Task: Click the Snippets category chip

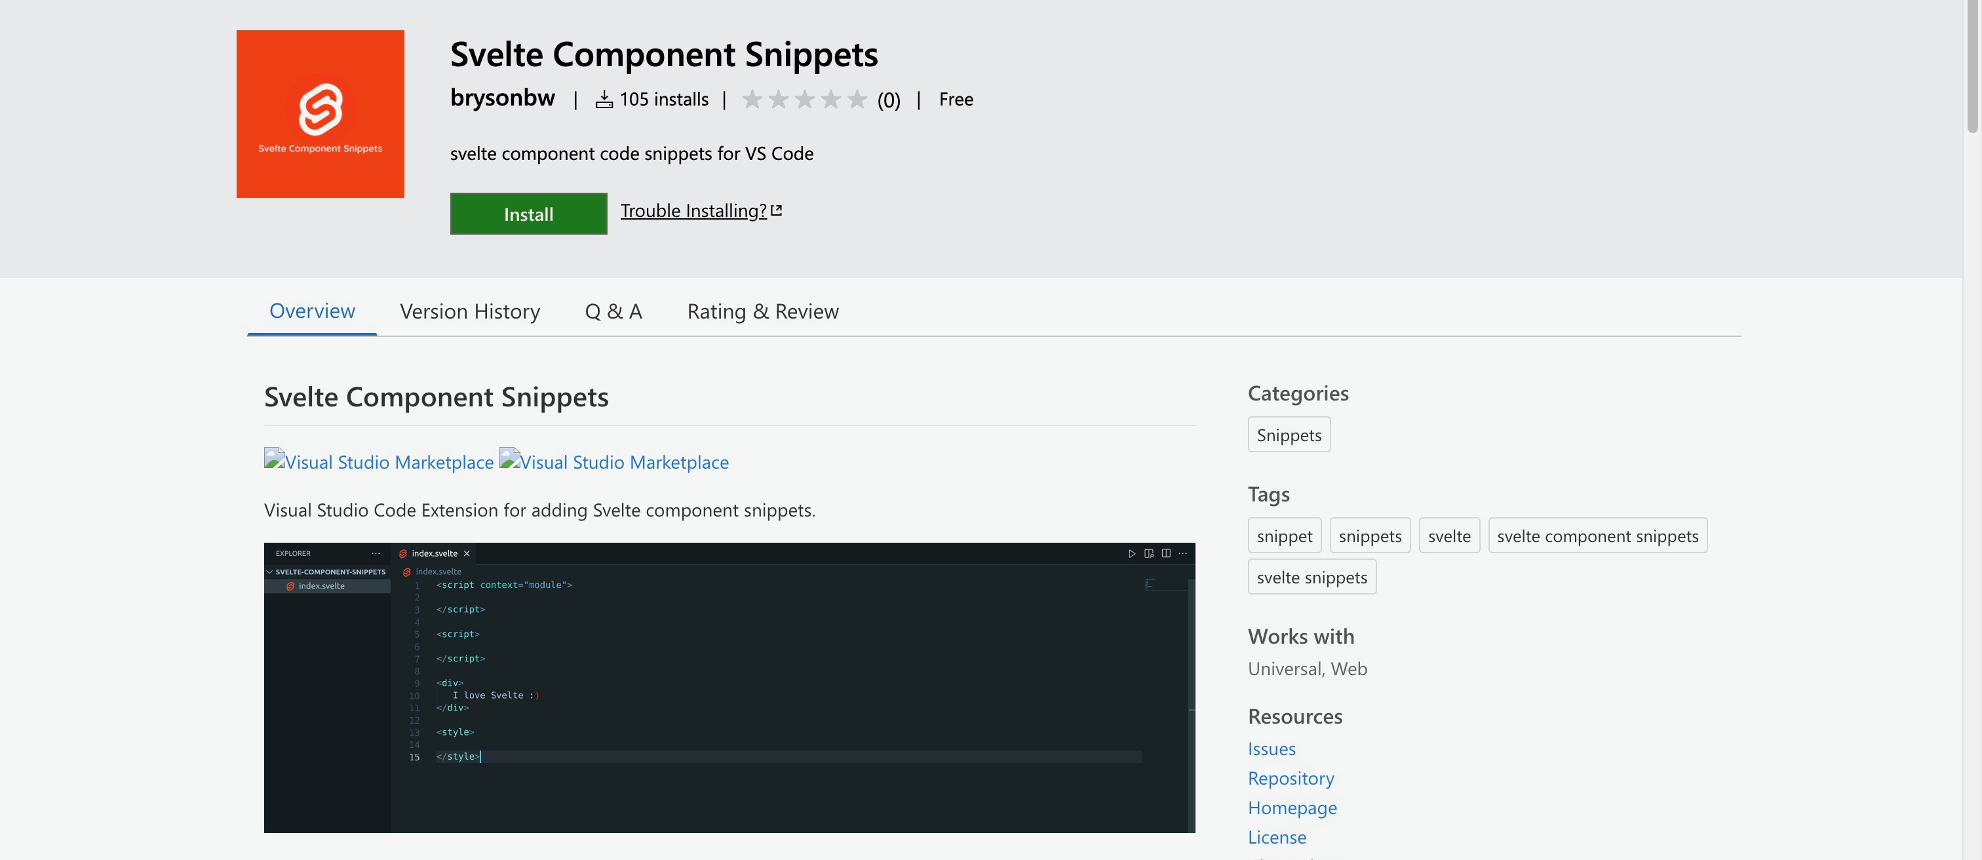Action: click(x=1289, y=435)
